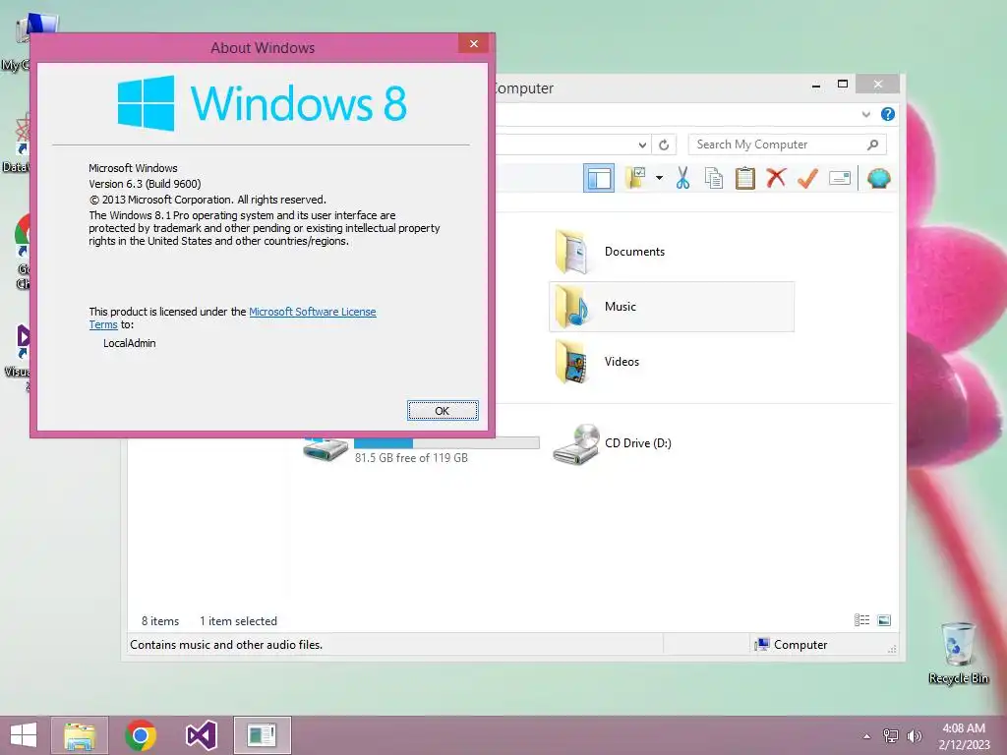Open Classic Explorer settings shell icon
The width and height of the screenshot is (1007, 755).
pyautogui.click(x=878, y=178)
